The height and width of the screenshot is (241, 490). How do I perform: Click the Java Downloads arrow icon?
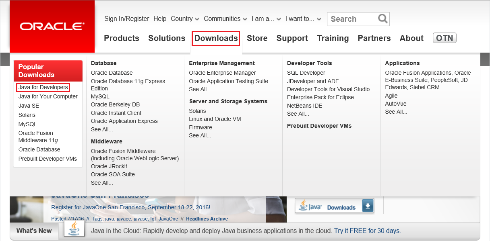[368, 206]
